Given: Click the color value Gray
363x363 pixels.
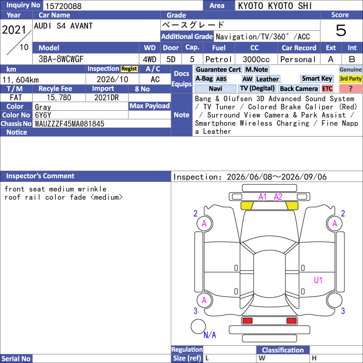Looking at the screenshot, I should (43, 107).
